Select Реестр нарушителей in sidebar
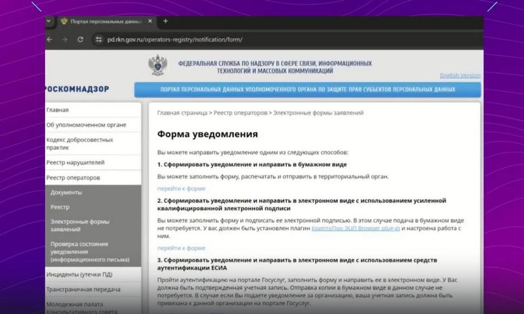This screenshot has width=524, height=314. (x=93, y=162)
